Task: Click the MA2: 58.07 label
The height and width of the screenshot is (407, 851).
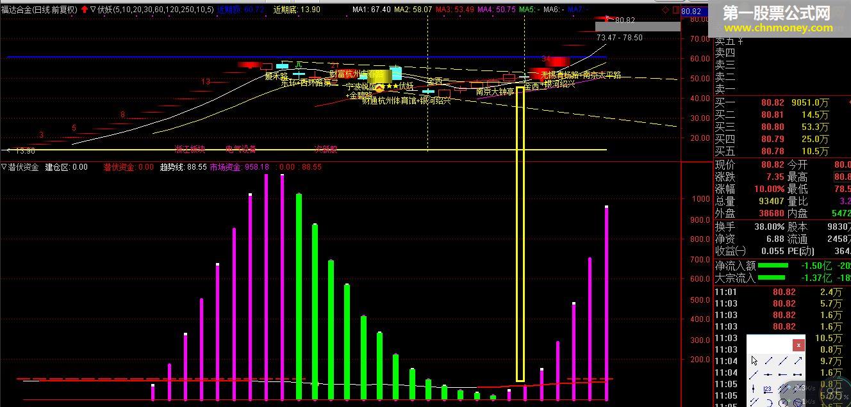Action: (x=413, y=10)
